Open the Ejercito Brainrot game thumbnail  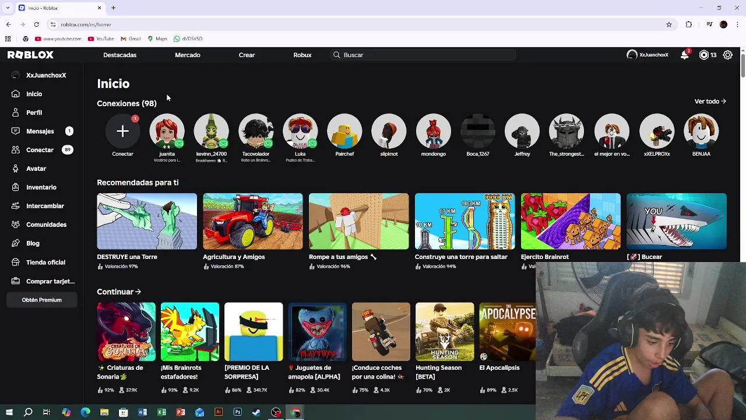click(x=571, y=221)
